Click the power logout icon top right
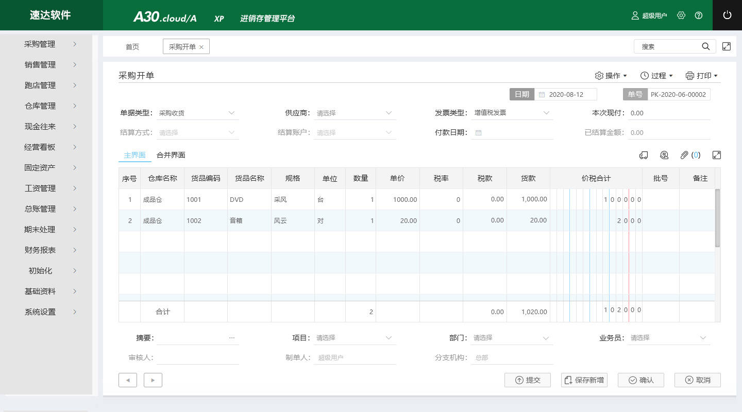 [x=727, y=15]
